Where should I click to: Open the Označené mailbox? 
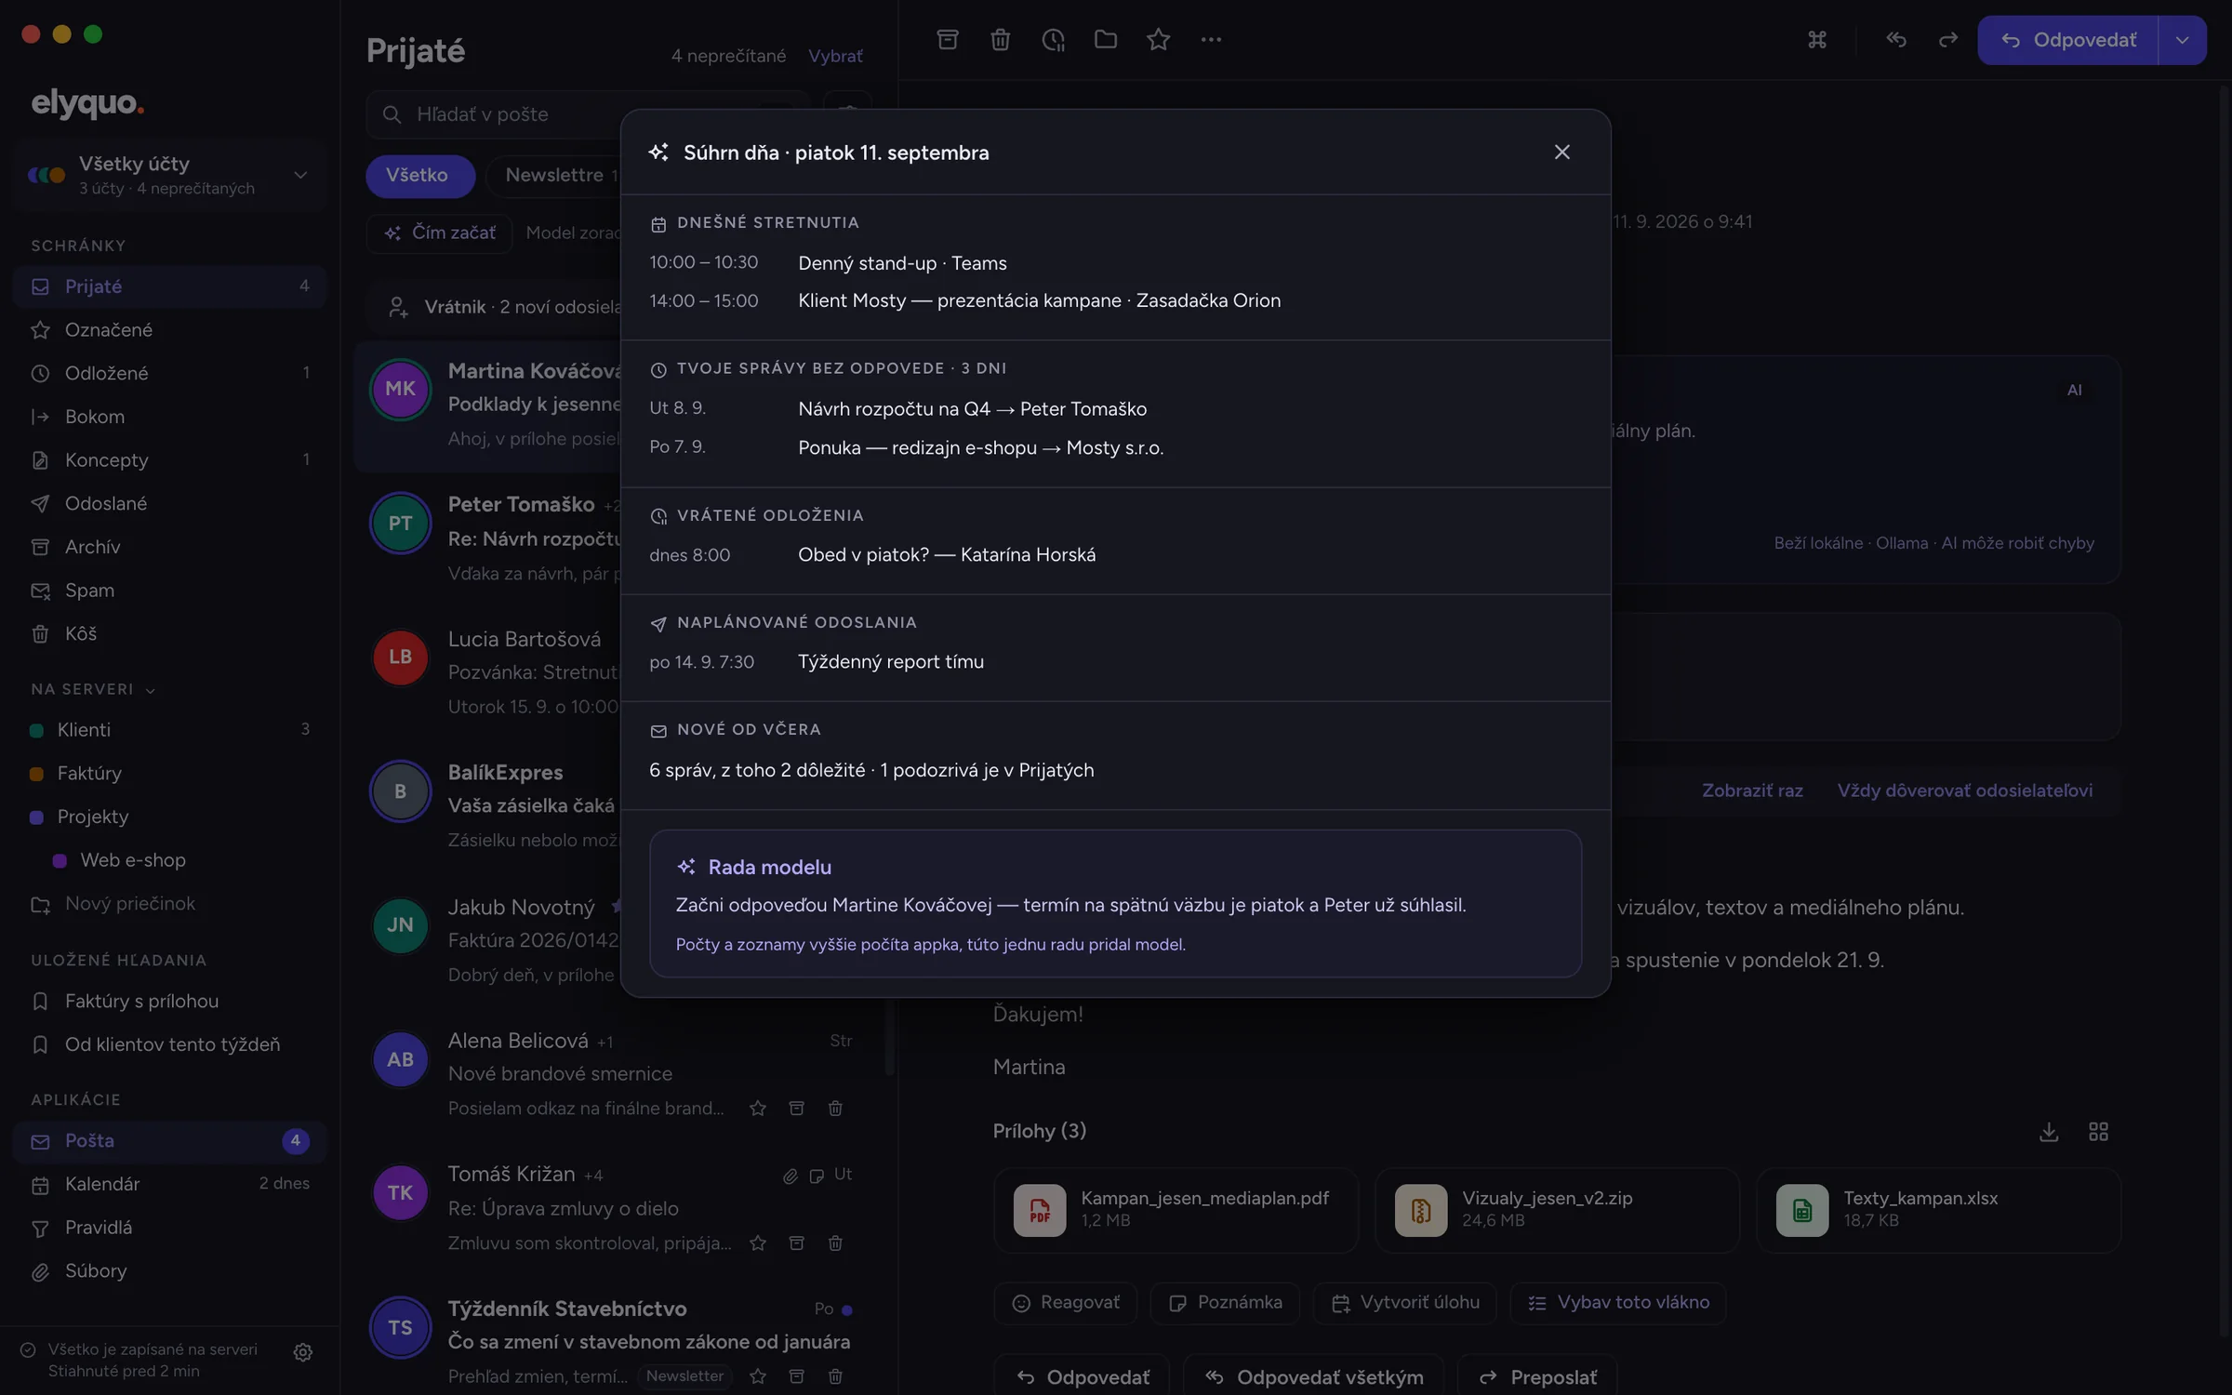click(x=170, y=330)
